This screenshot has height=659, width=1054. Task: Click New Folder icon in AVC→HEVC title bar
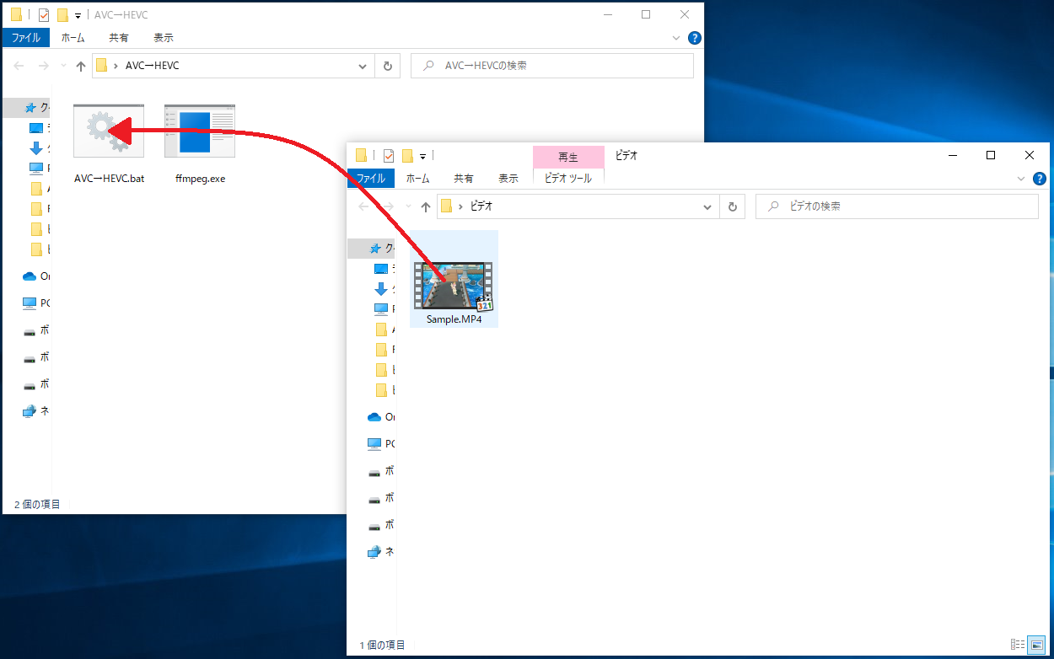(62, 14)
